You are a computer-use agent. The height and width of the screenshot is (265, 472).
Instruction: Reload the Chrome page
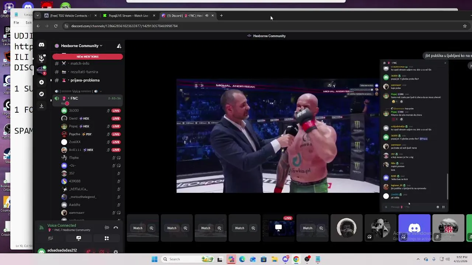[x=56, y=26]
